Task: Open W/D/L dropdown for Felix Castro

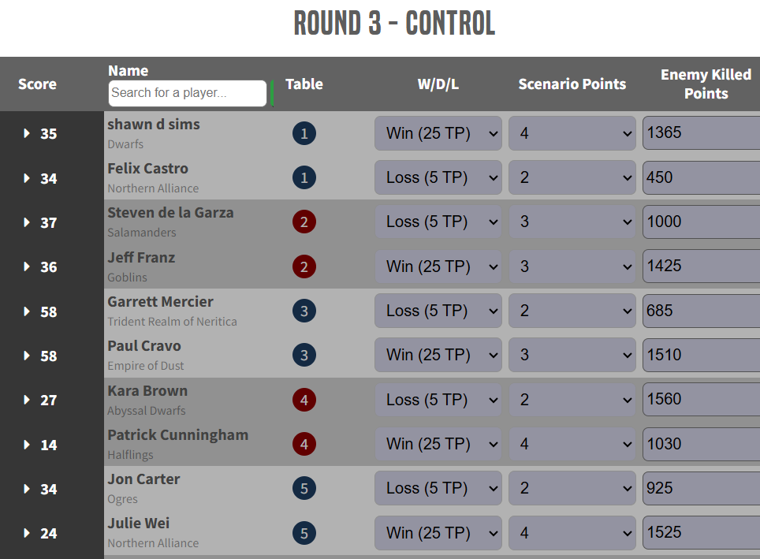Action: pos(438,178)
